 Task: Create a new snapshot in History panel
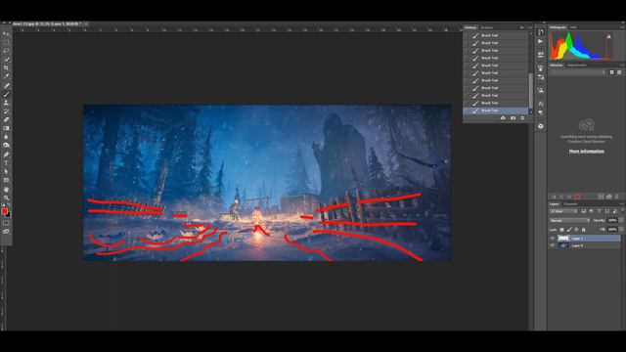pos(513,118)
